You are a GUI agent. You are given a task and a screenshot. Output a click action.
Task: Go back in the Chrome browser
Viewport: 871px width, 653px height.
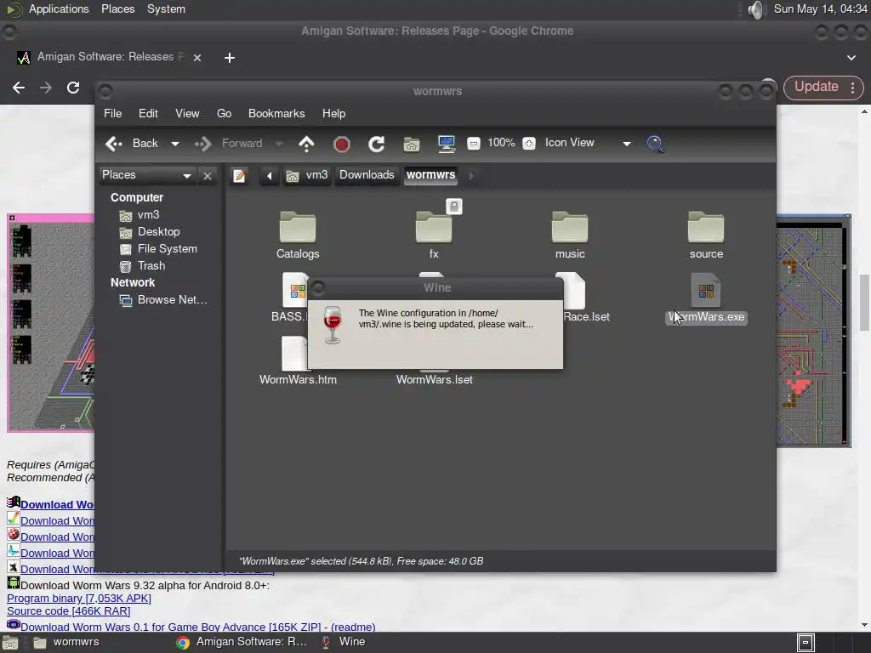pos(19,88)
